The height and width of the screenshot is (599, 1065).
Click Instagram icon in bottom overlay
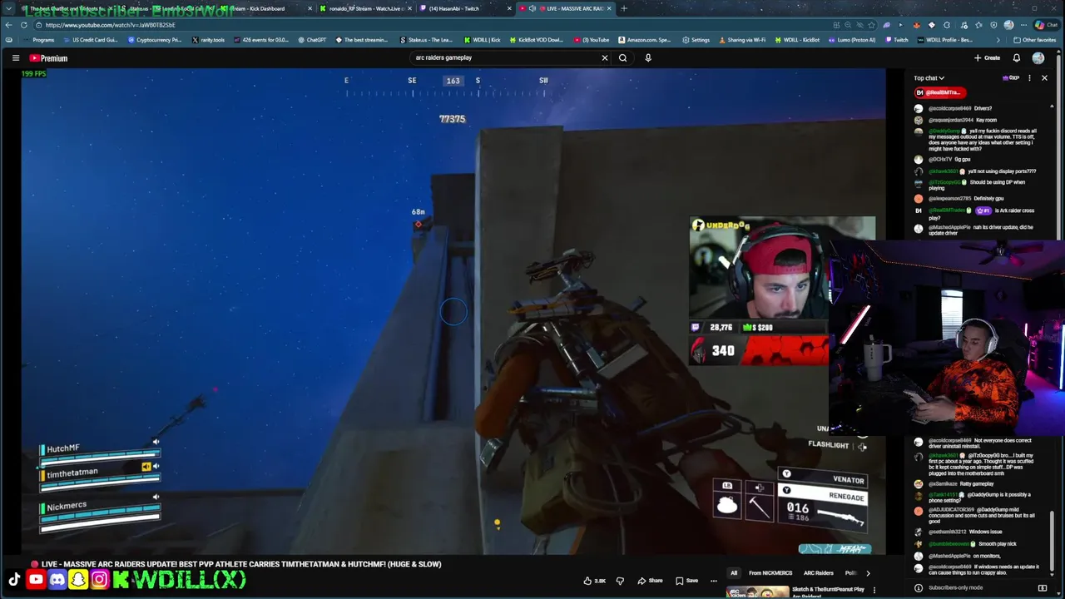[99, 580]
